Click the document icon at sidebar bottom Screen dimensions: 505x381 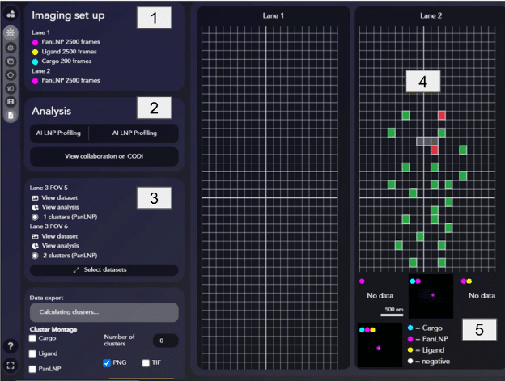(x=11, y=116)
